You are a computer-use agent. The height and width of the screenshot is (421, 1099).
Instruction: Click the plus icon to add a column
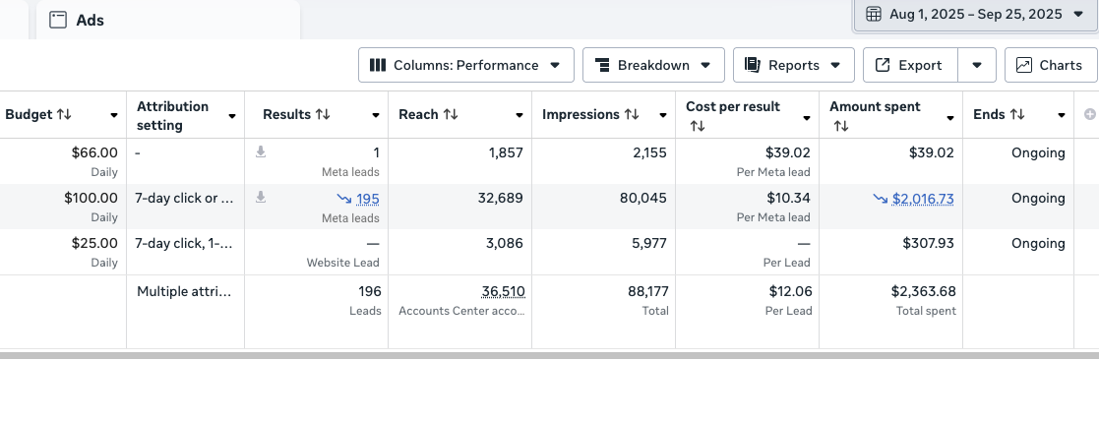pyautogui.click(x=1089, y=115)
